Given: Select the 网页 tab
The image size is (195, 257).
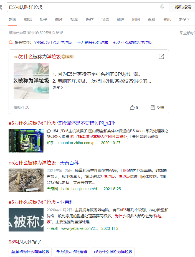Looking at the screenshot, I should coord(12,19).
